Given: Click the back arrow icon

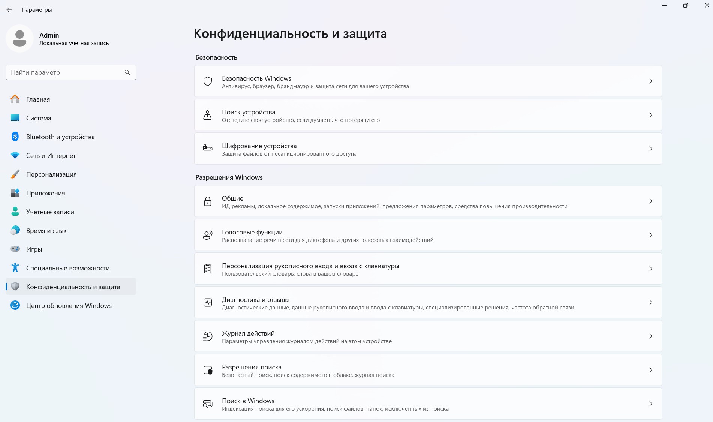Looking at the screenshot, I should coord(9,10).
